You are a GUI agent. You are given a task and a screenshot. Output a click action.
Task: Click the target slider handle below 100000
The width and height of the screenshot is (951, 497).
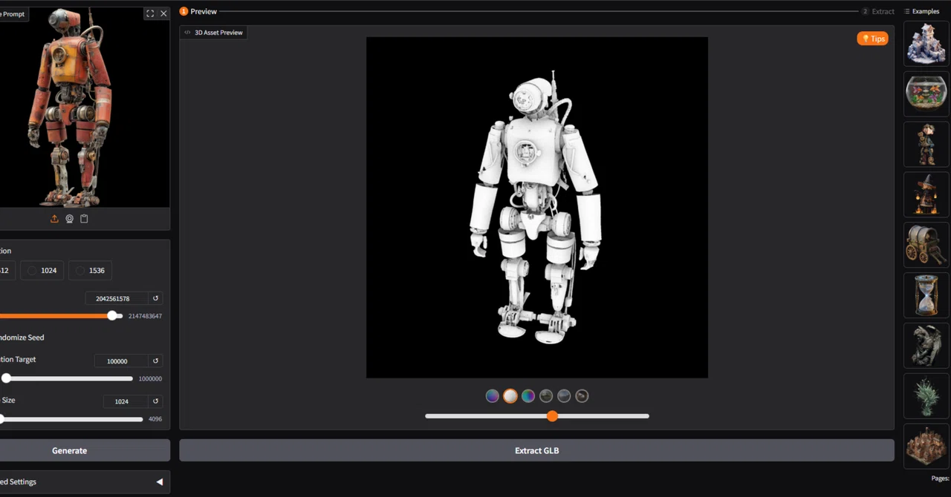[x=6, y=378]
